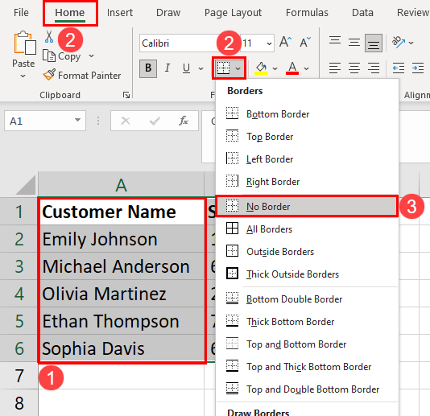Click Increase Indent icon
The width and height of the screenshot is (430, 416).
[x=418, y=68]
